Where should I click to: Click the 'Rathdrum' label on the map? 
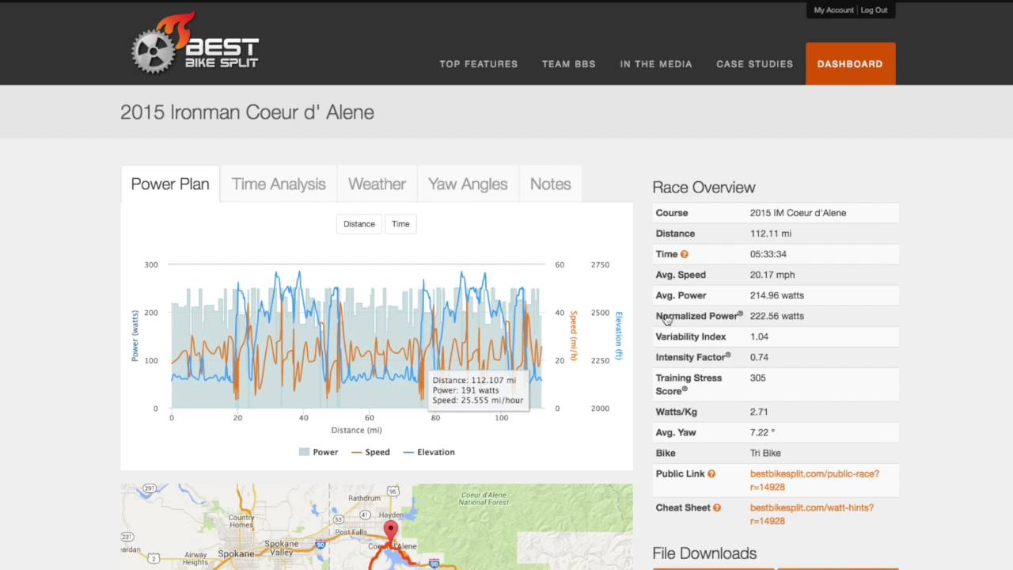point(365,498)
